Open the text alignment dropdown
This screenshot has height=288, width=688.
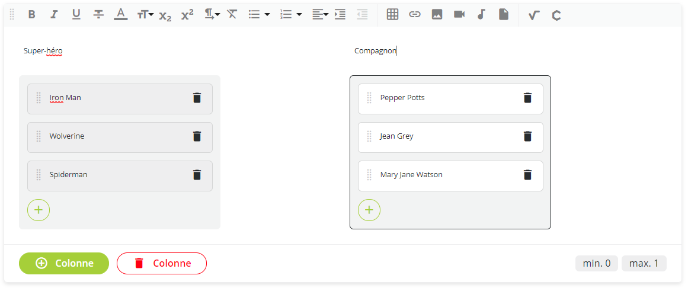coord(321,14)
